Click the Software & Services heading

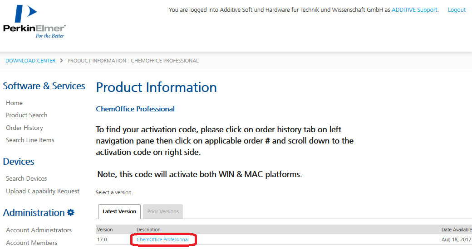(x=44, y=86)
